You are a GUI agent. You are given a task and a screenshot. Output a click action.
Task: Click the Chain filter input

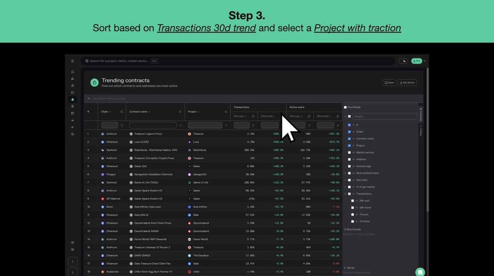point(110,125)
